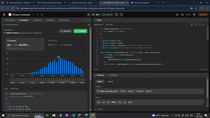
Task: Open the LeetCode home logo
Action: [x=4, y=14]
